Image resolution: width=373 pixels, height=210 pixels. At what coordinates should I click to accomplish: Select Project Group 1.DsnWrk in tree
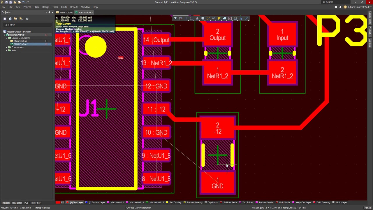pyautogui.click(x=19, y=32)
